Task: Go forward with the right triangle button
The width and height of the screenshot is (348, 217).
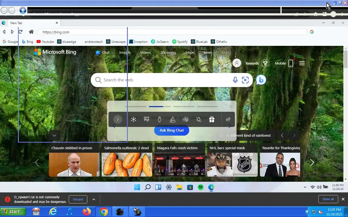Action: tap(12, 32)
